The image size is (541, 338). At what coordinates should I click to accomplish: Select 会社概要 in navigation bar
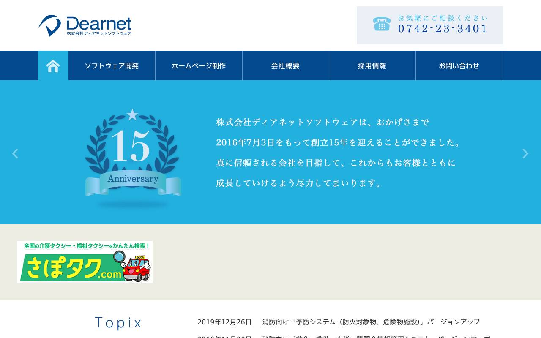coord(286,65)
